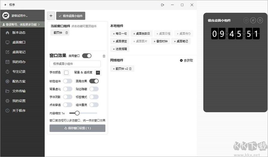This screenshot has width=268, height=157.
Task: Expand 登录账号，体验更多功能 arrow
Action: click(x=39, y=24)
